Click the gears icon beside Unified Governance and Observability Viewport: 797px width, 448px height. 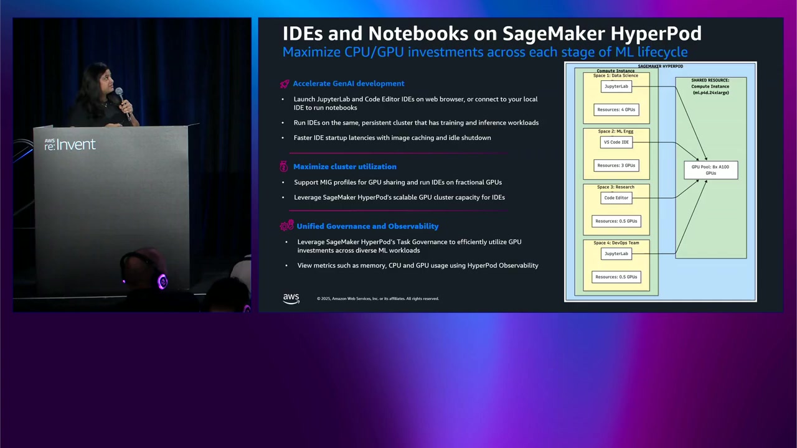pyautogui.click(x=286, y=226)
